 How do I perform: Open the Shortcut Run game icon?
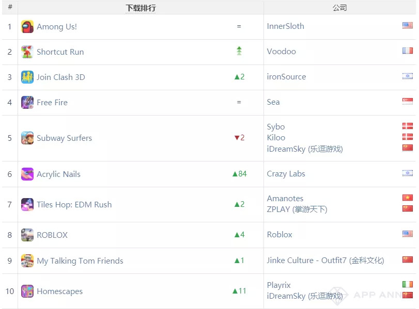[x=27, y=52]
